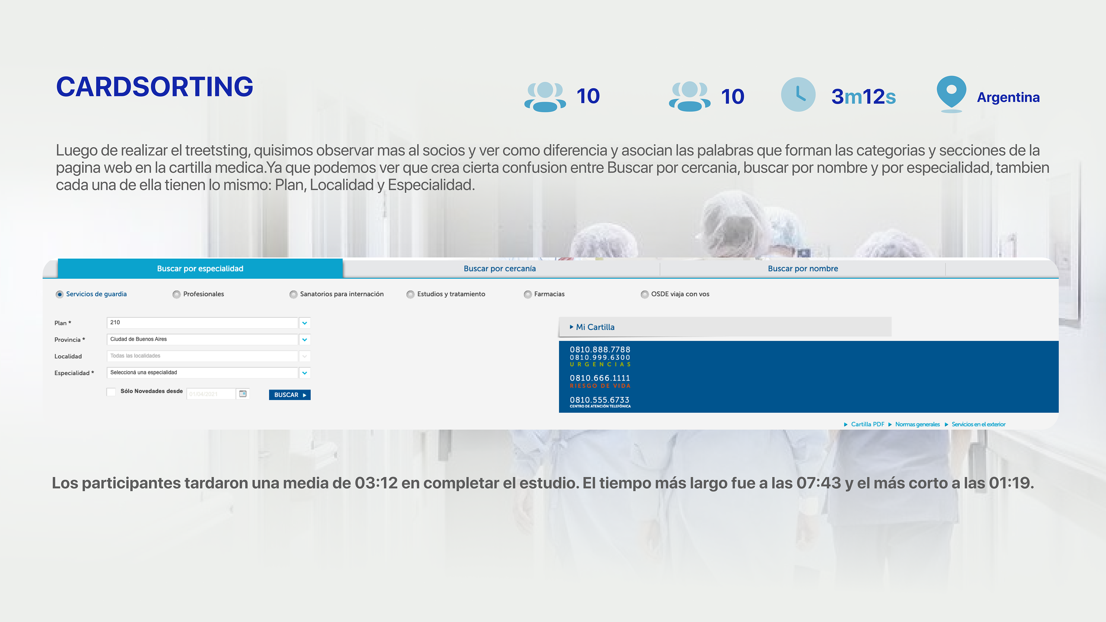1106x622 pixels.
Task: Select Servicios de guardia radio button
Action: (x=60, y=294)
